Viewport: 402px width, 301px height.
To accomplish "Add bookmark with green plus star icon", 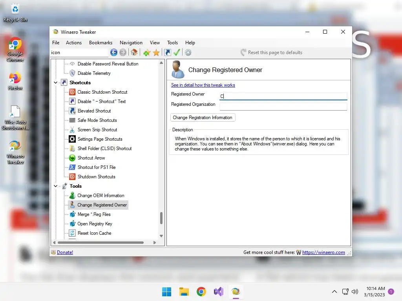I will 147,53.
